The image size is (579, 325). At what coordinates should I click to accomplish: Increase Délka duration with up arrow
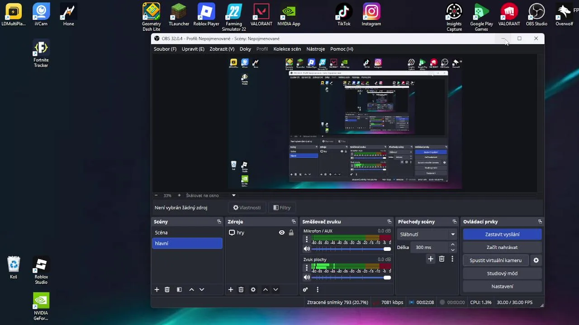pyautogui.click(x=453, y=245)
